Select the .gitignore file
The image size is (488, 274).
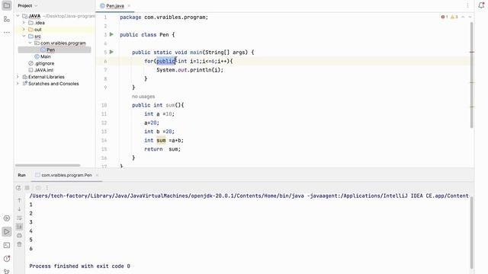(x=44, y=63)
